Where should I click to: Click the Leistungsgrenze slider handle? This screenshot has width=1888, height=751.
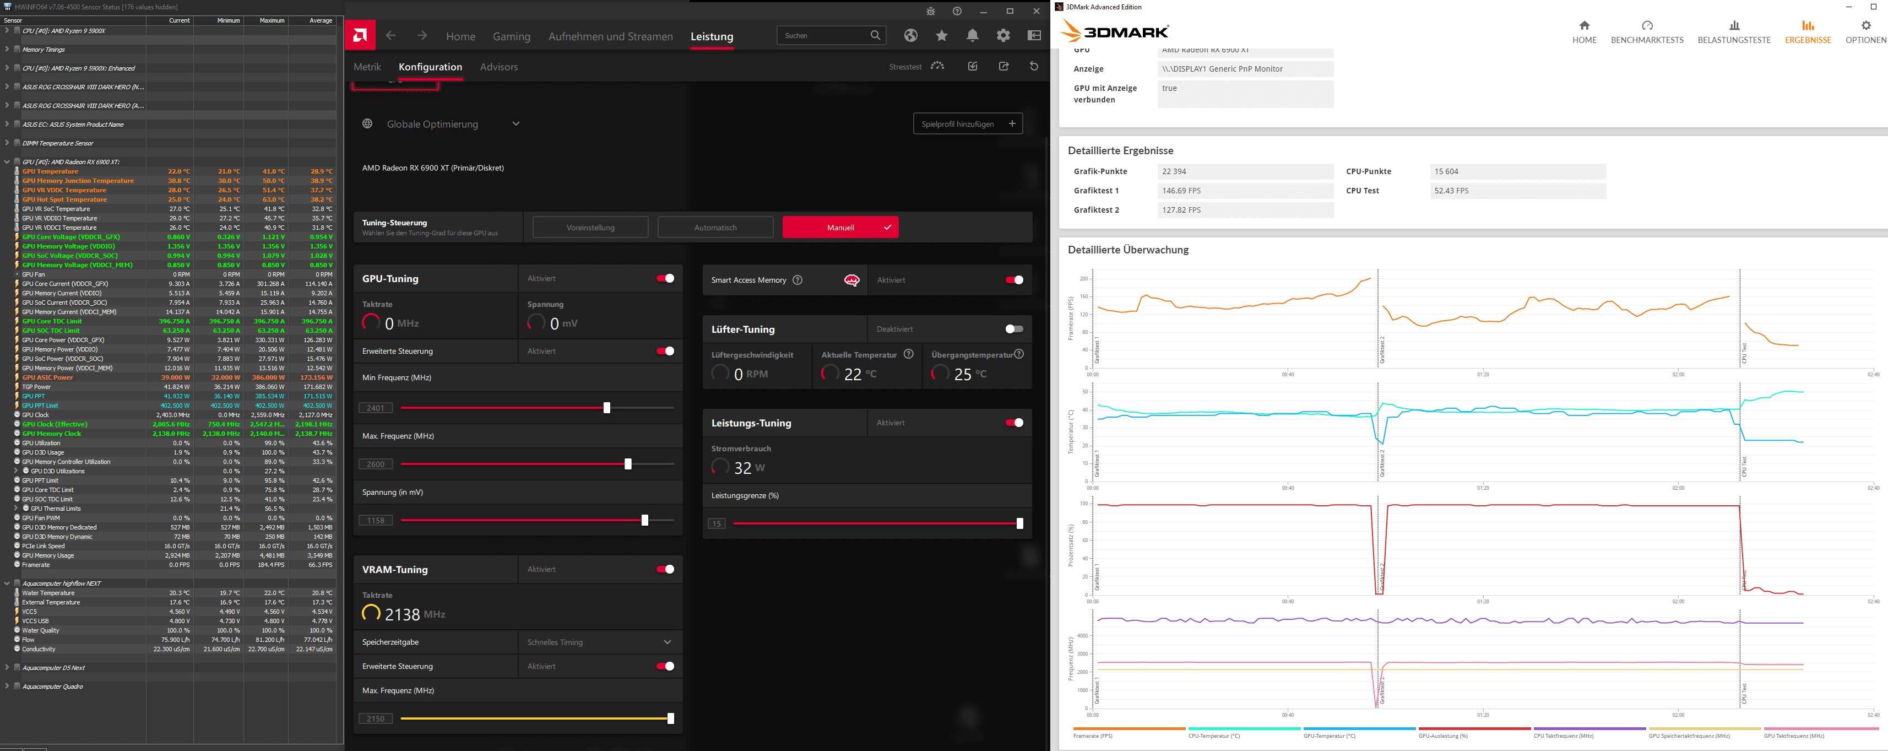click(x=1019, y=523)
